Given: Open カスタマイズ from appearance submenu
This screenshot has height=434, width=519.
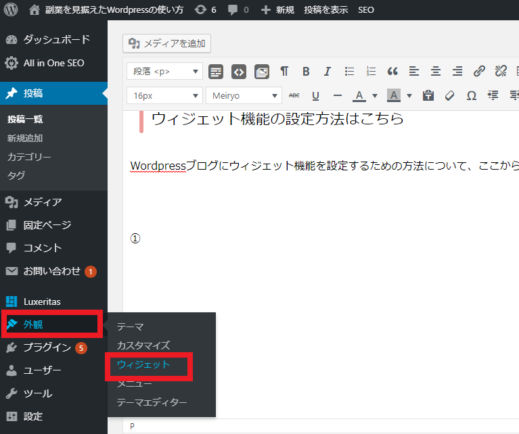Looking at the screenshot, I should [143, 345].
